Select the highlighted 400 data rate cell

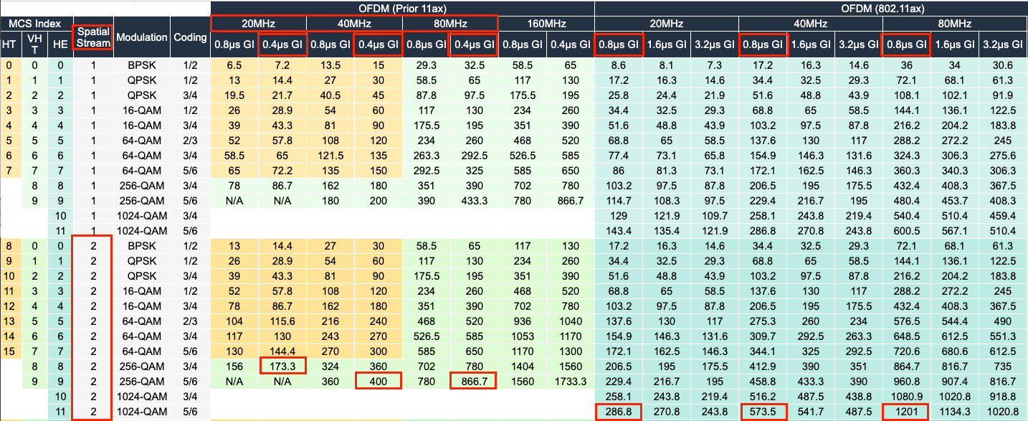[379, 380]
